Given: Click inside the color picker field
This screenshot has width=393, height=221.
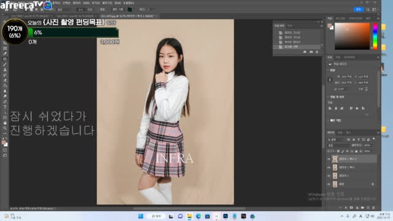Looking at the screenshot, I should tap(352, 36).
